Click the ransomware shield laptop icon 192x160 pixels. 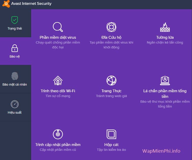(165, 80)
